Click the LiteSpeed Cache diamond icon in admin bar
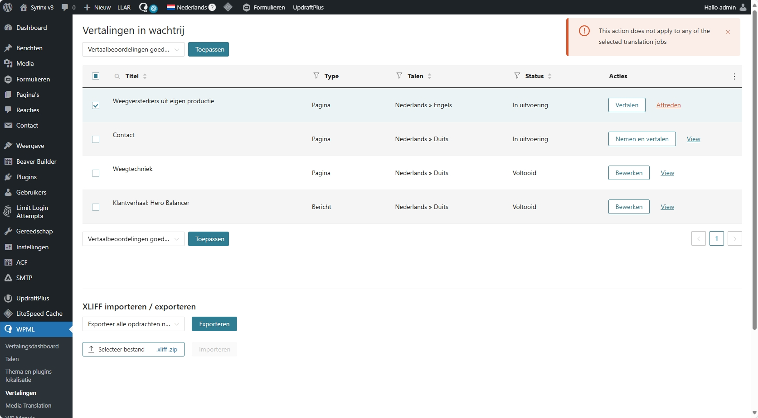Screen dimensions: 758x418 coord(228,7)
